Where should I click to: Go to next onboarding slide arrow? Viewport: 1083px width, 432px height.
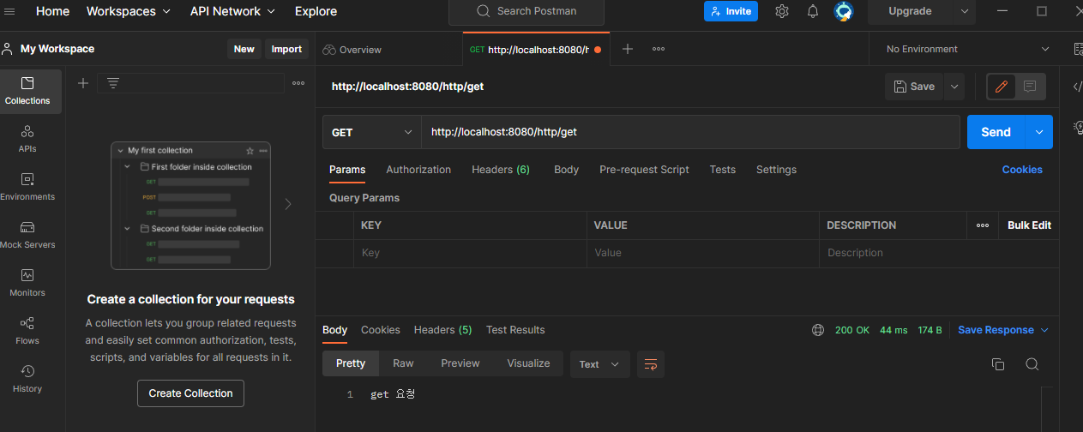coord(288,204)
